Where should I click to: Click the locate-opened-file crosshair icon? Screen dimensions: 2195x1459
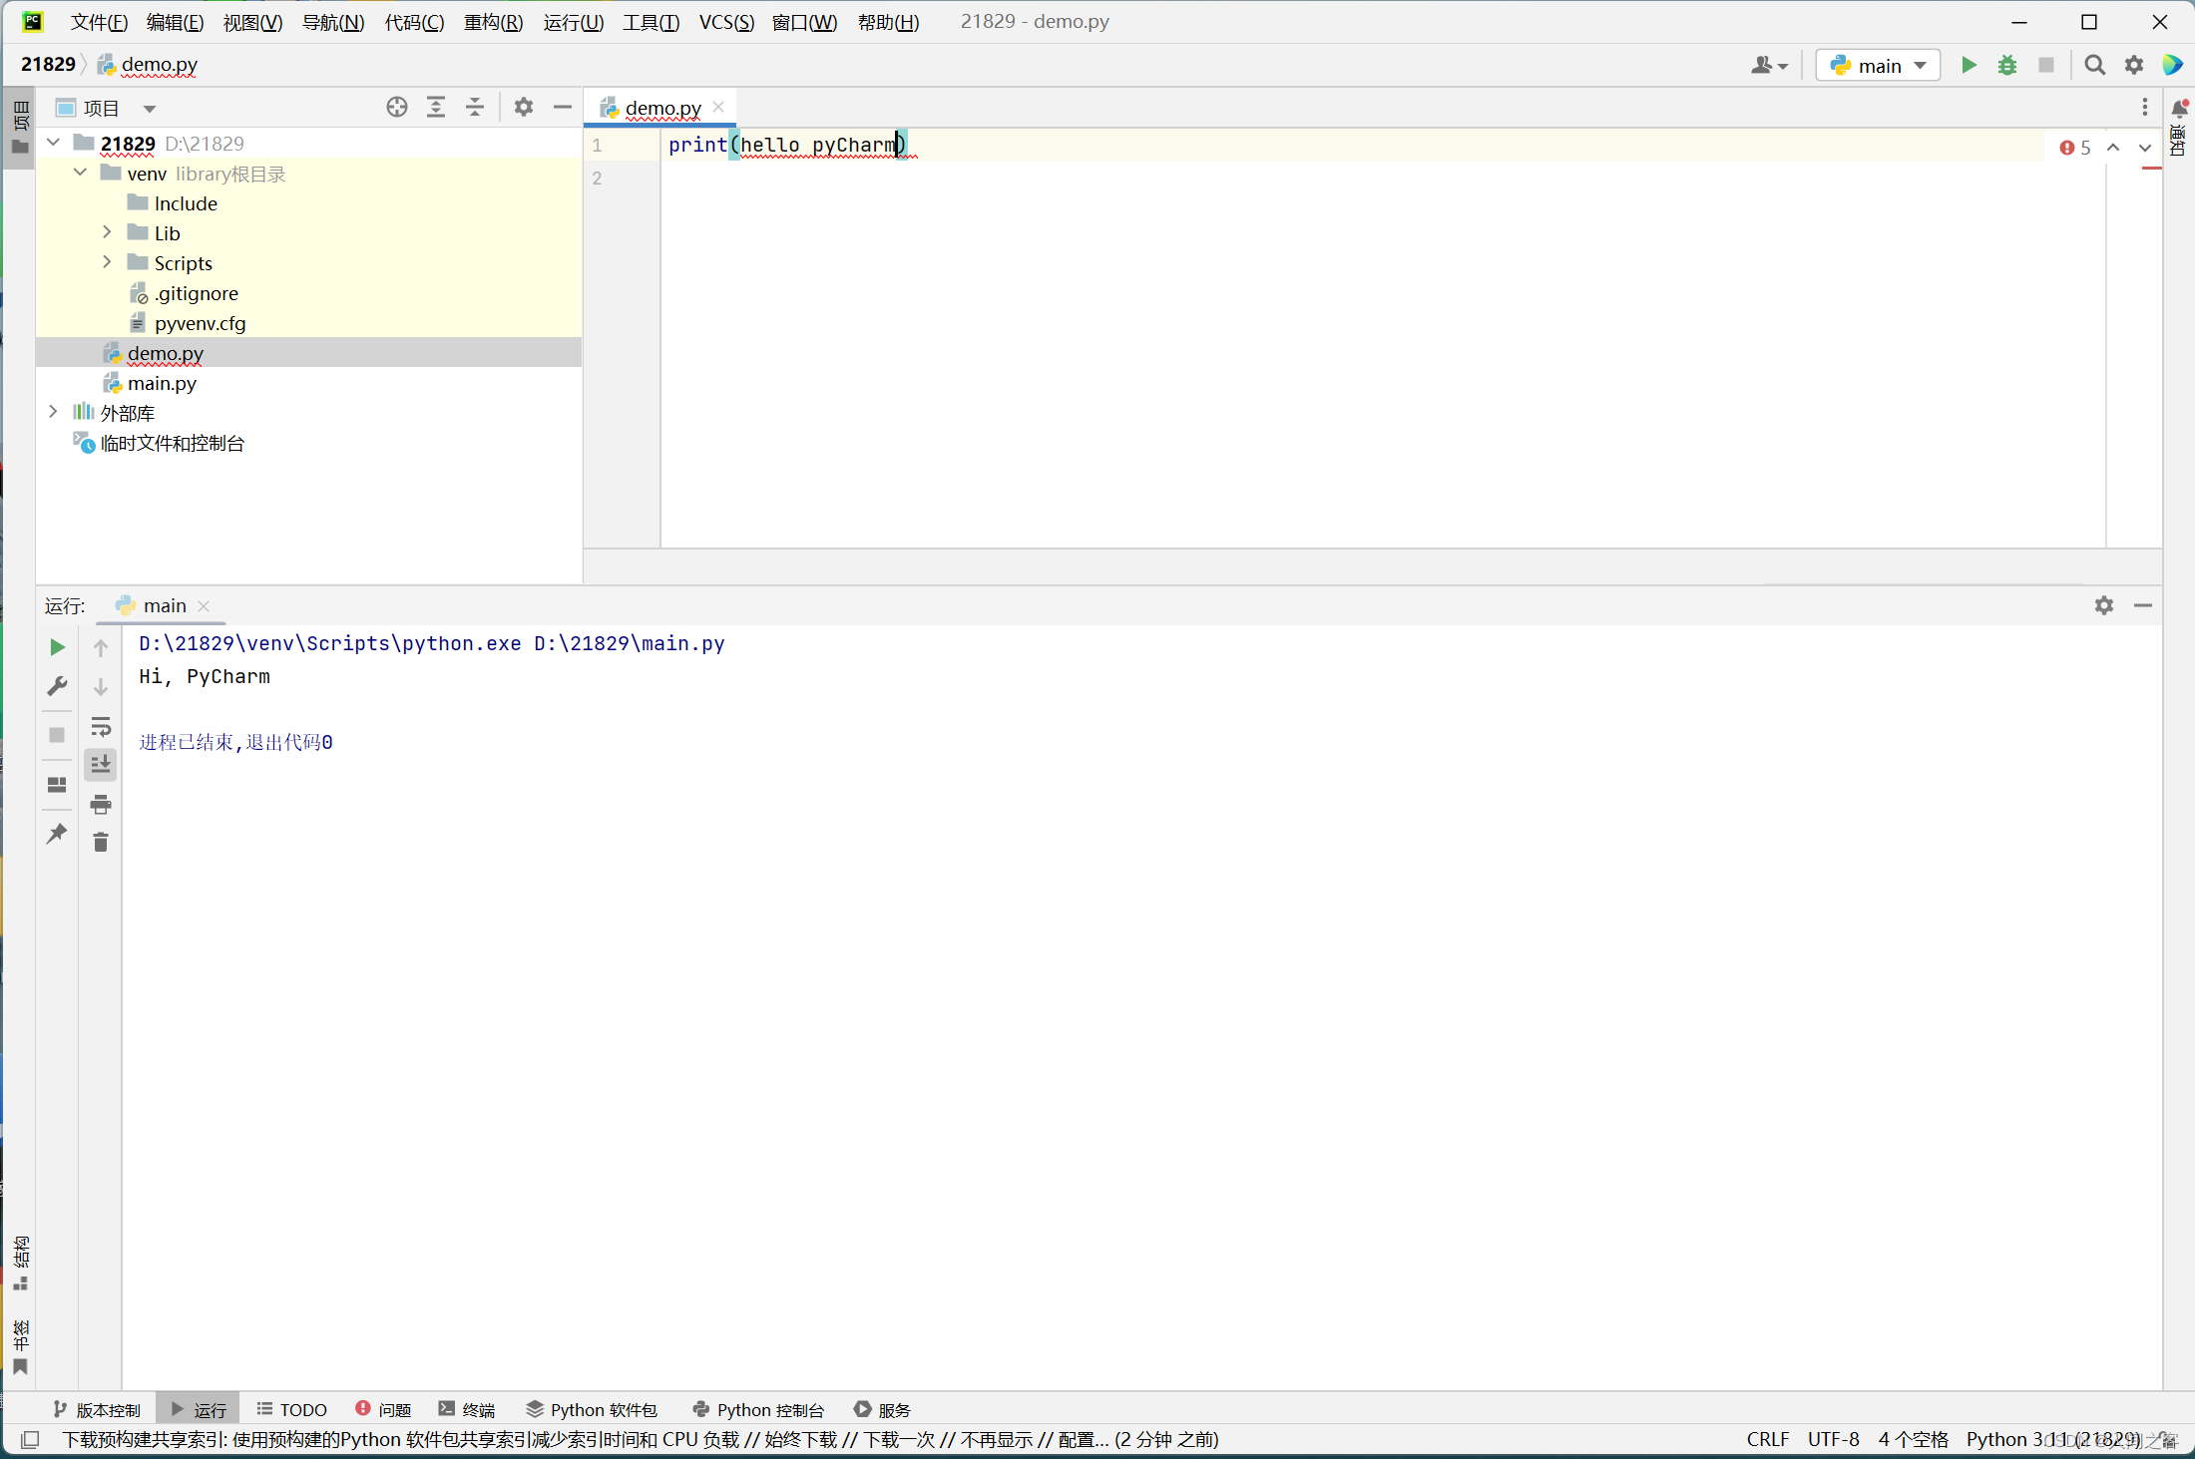point(396,107)
